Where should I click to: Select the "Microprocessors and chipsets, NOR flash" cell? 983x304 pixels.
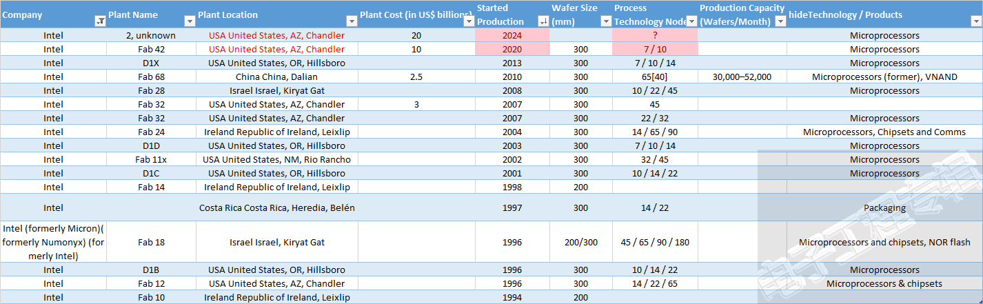tap(884, 242)
